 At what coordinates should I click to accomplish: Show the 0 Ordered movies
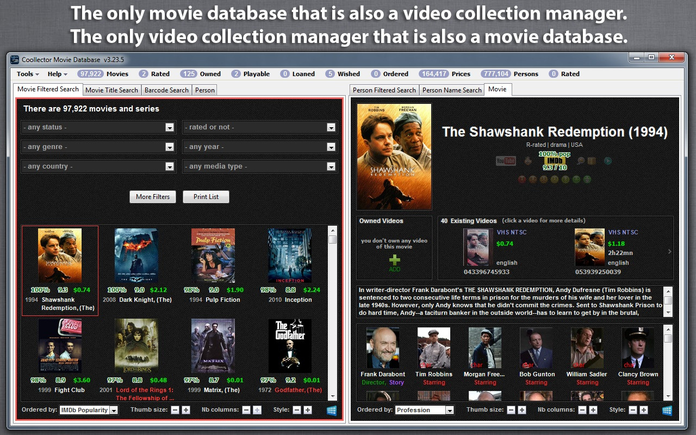tap(389, 74)
